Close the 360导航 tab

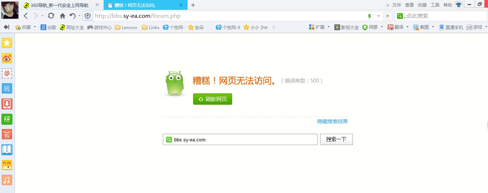click(x=98, y=5)
